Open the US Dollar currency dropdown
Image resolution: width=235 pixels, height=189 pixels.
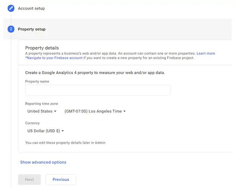click(x=46, y=131)
